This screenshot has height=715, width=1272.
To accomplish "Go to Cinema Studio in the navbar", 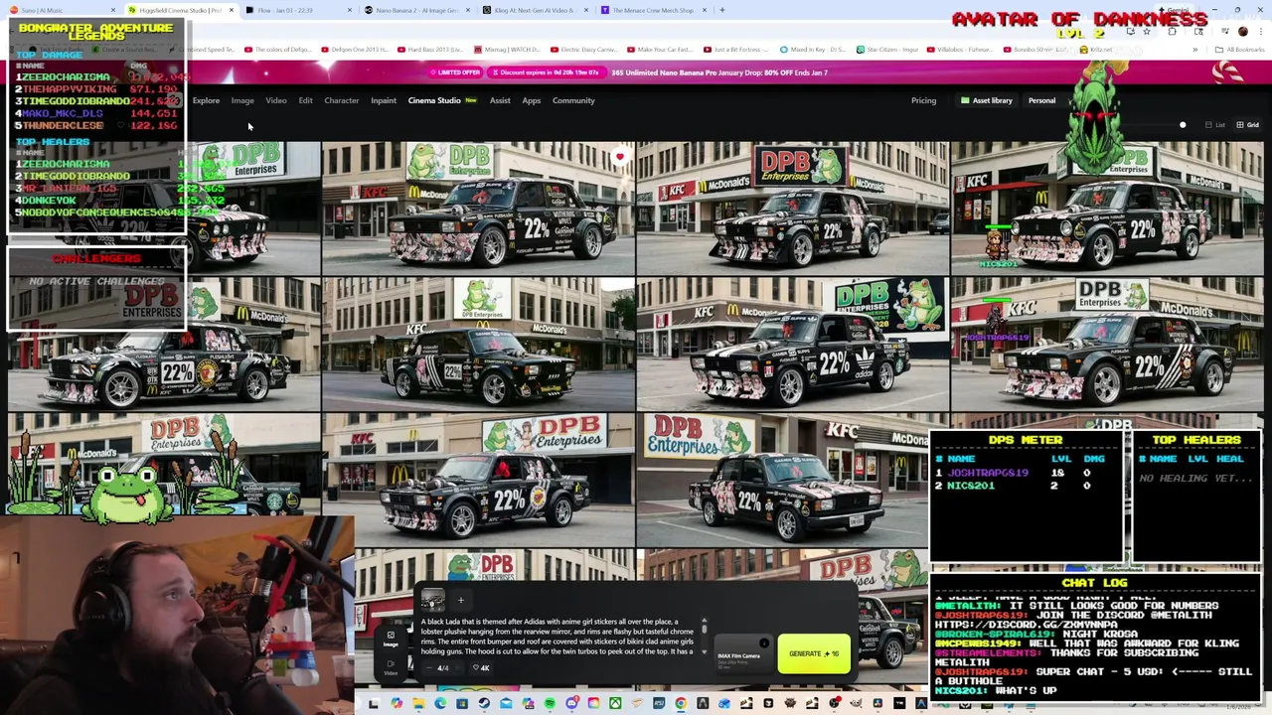I will point(434,100).
